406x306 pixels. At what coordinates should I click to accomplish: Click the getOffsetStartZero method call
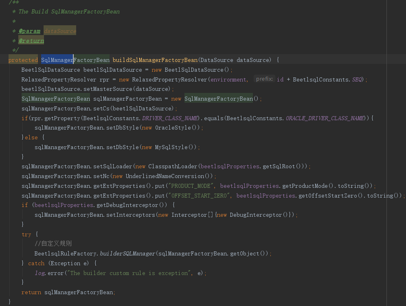pyautogui.click(x=328, y=196)
